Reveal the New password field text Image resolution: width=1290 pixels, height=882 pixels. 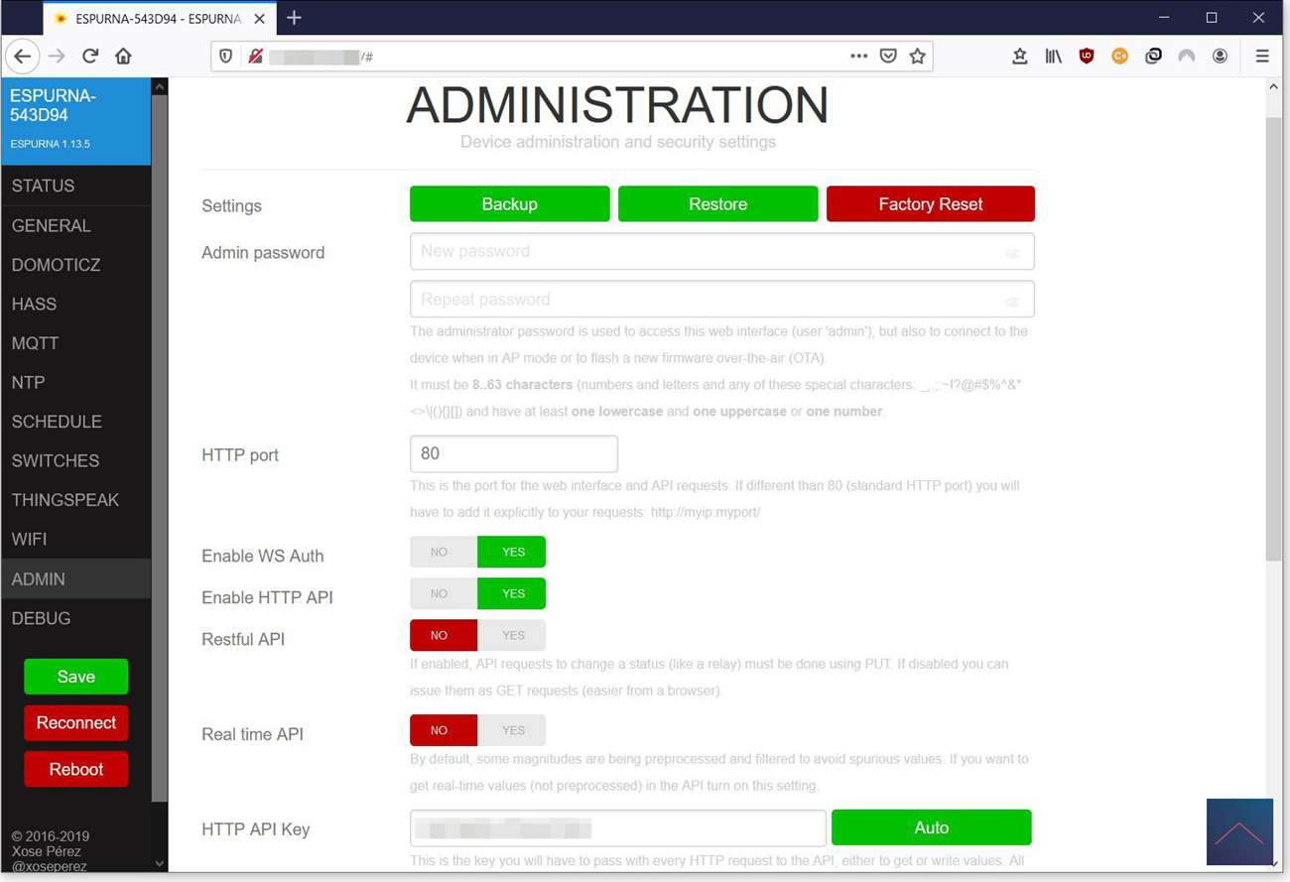pyautogui.click(x=1012, y=253)
